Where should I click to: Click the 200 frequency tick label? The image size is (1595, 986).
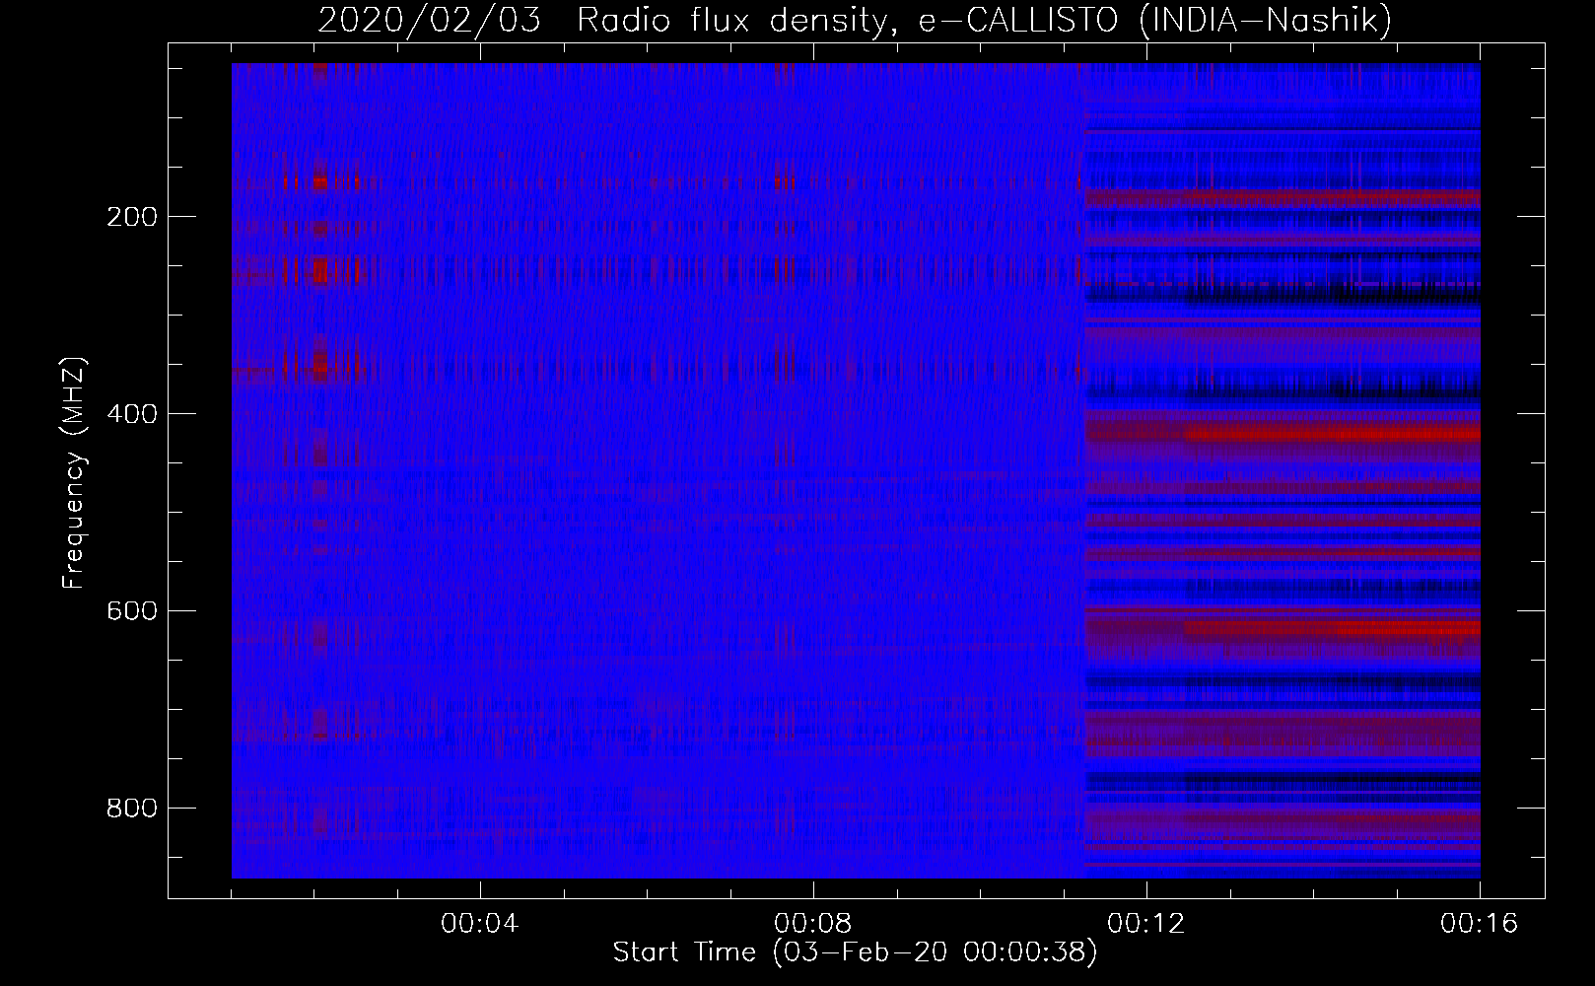pyautogui.click(x=131, y=217)
